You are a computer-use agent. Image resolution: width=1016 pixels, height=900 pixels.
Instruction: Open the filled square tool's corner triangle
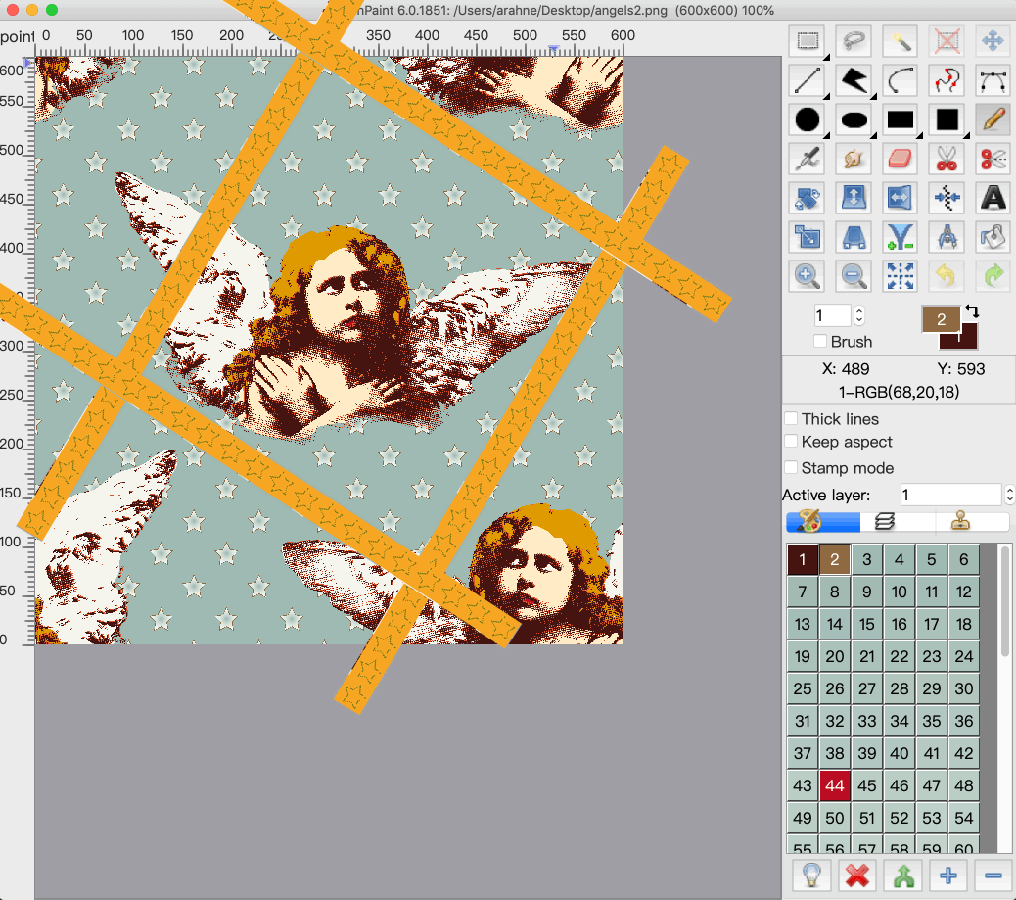(966, 135)
